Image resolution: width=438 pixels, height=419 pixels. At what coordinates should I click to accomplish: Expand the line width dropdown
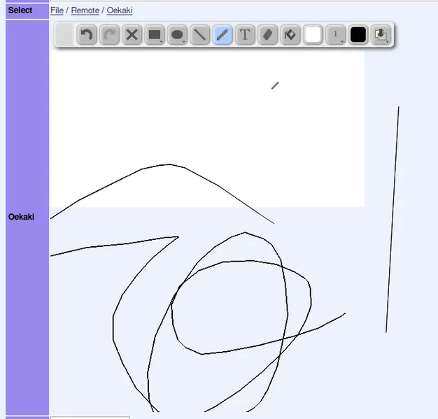tap(336, 35)
